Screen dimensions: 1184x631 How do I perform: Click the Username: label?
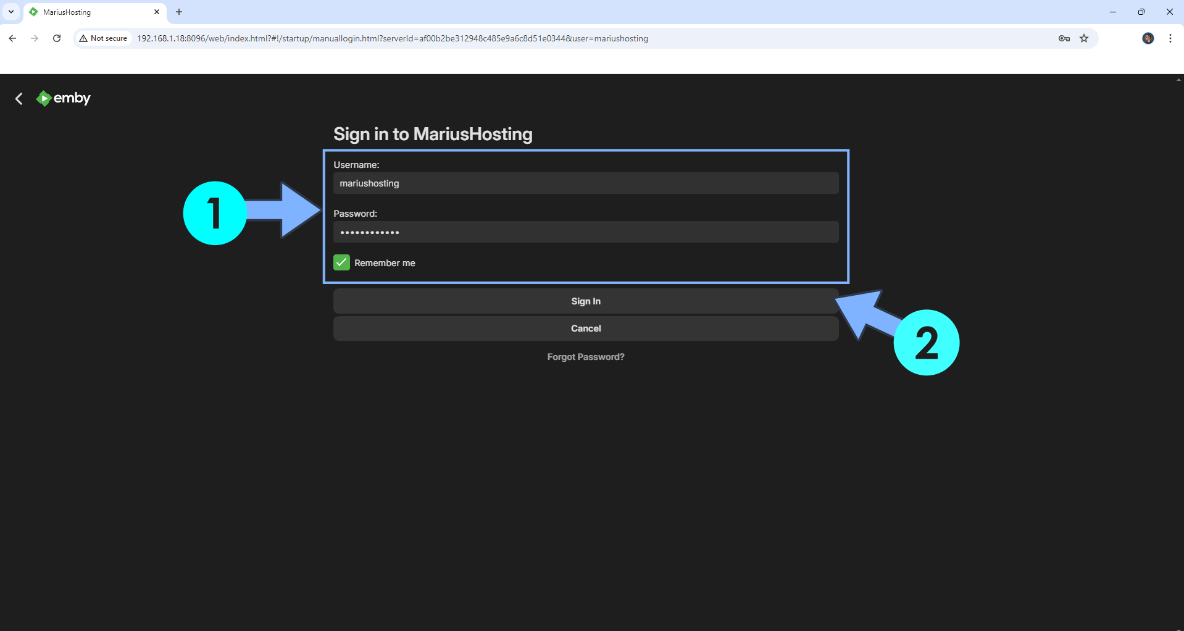[356, 165]
